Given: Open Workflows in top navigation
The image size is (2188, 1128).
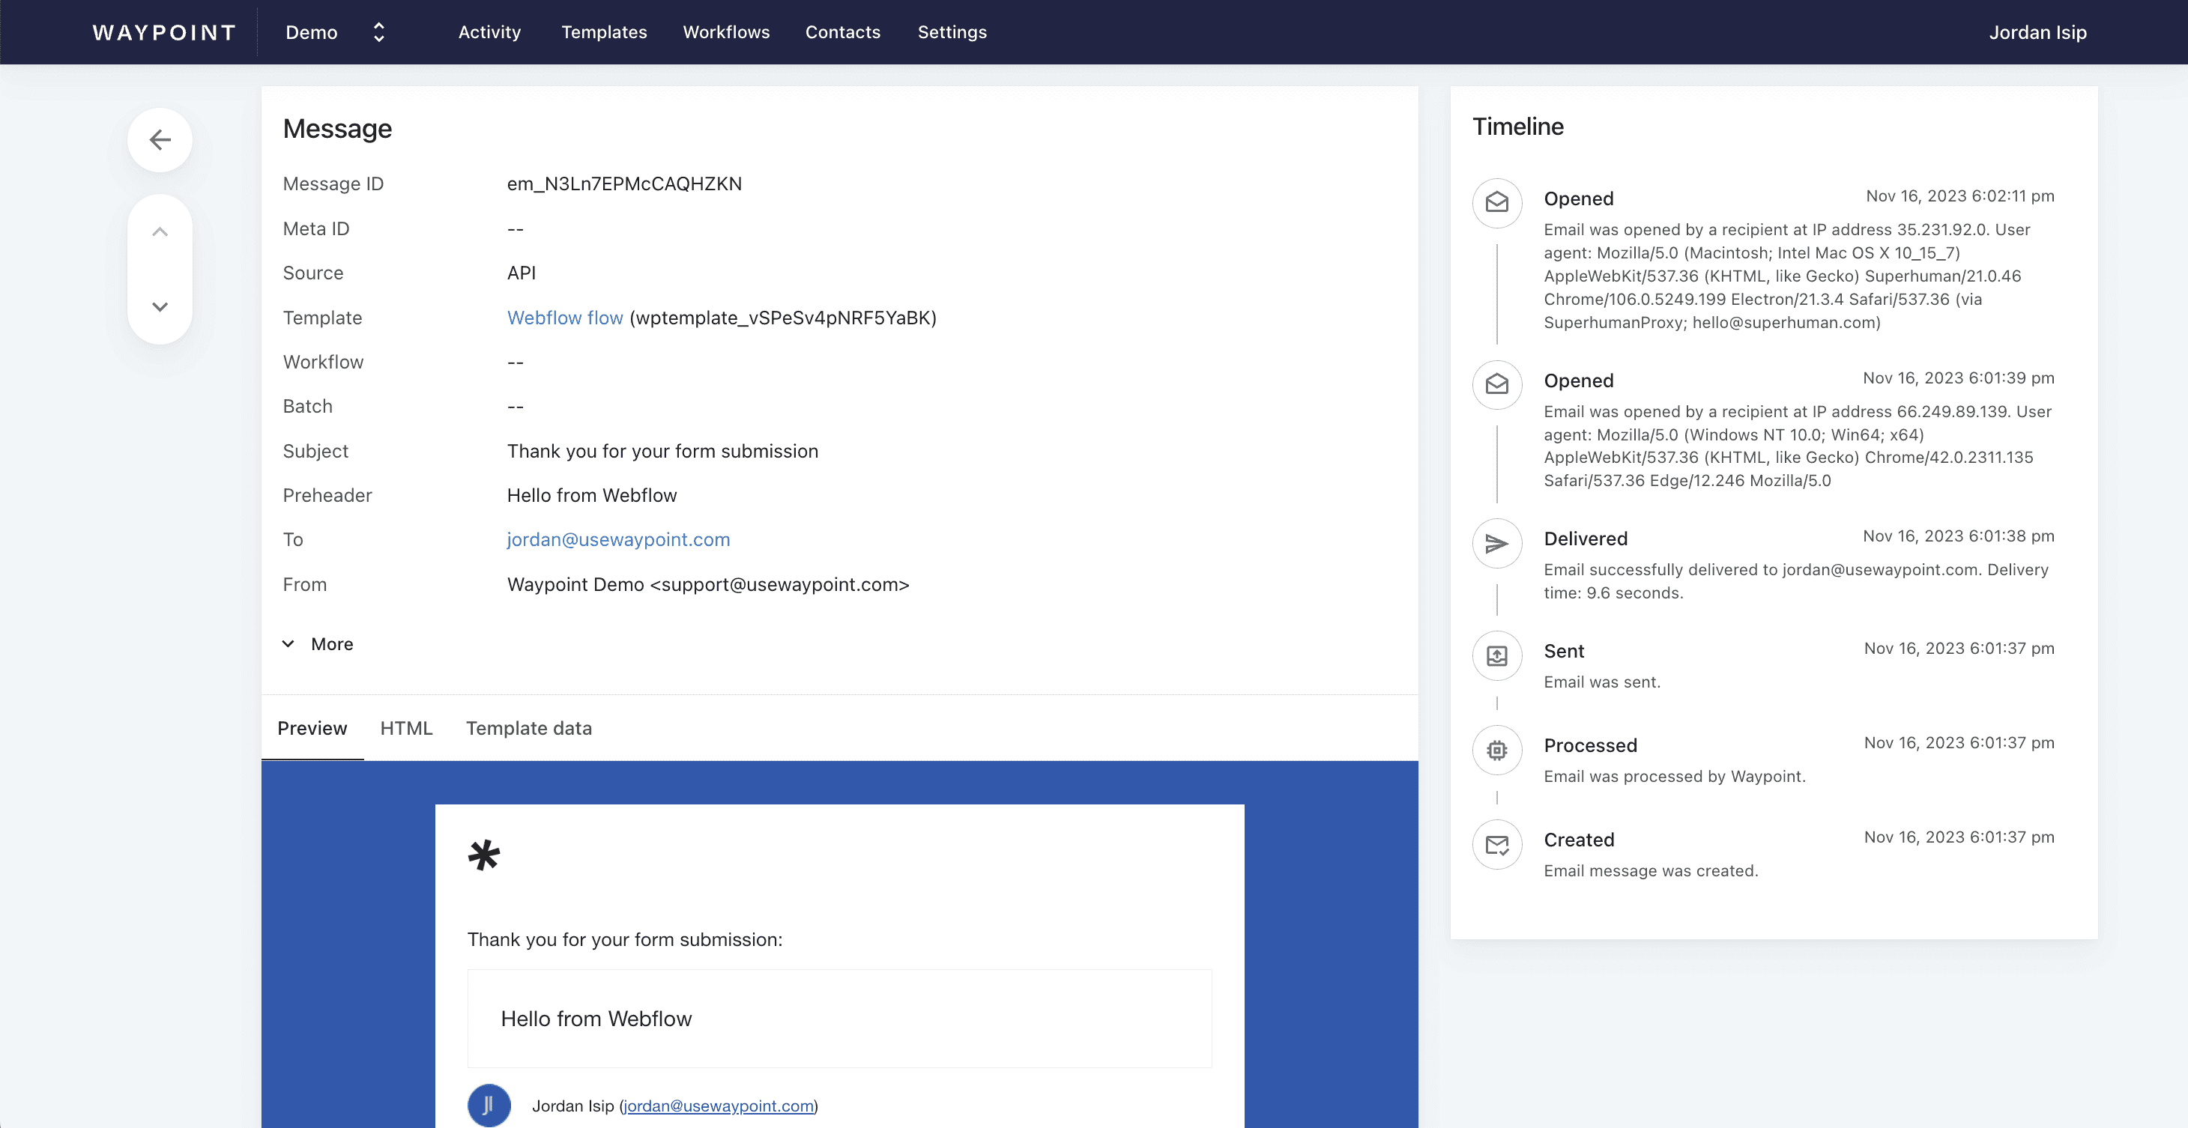Looking at the screenshot, I should pos(725,32).
